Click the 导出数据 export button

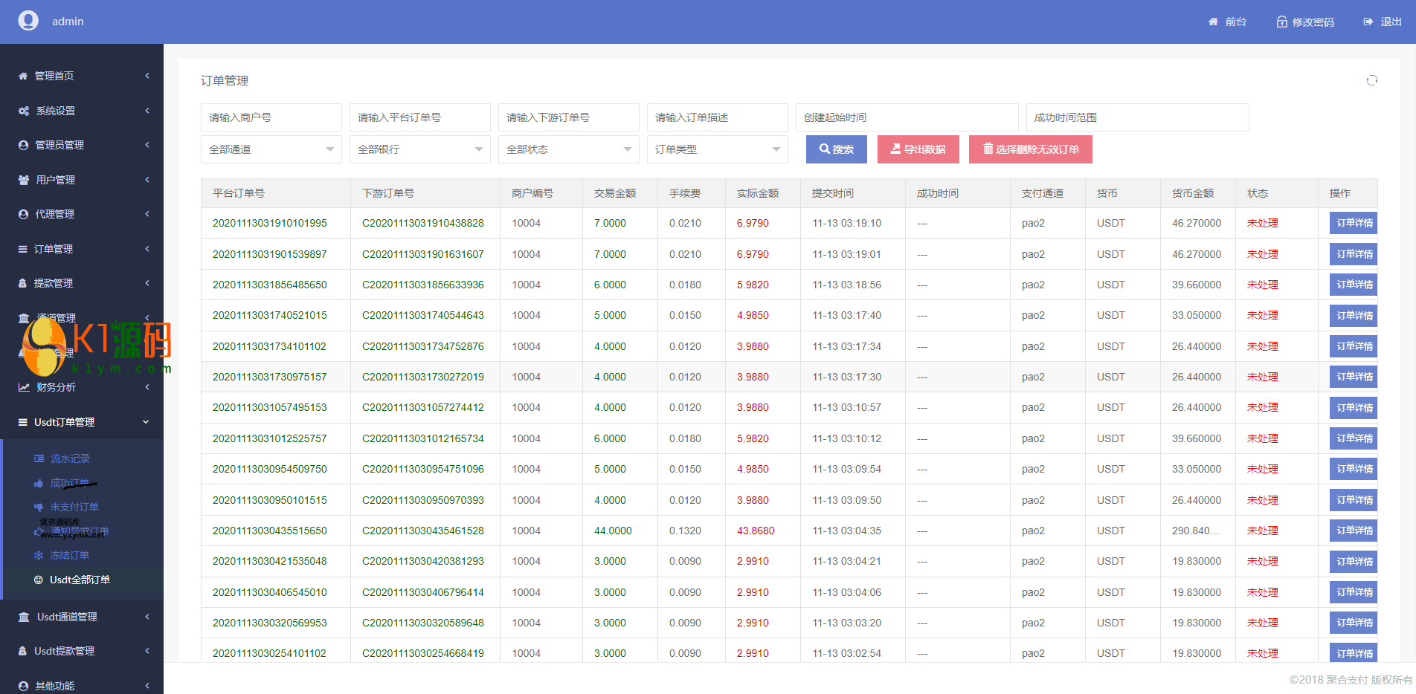coord(918,149)
